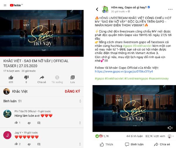This screenshot has height=148, width=176.
Task: Tap Thích on the Gapo post
Action: coord(106,144)
